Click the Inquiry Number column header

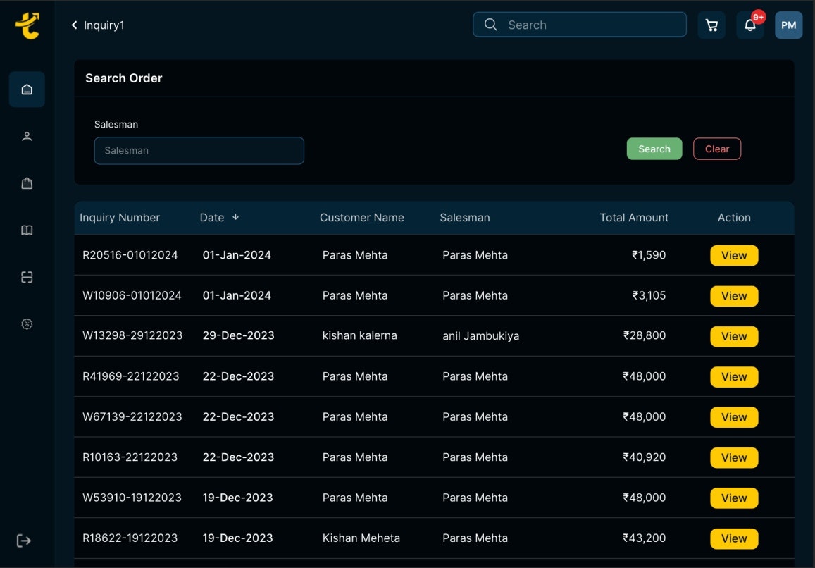pyautogui.click(x=120, y=218)
